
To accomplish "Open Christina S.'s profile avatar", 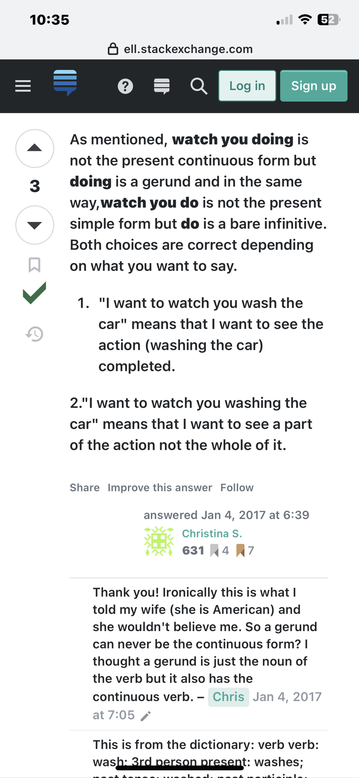I will [158, 541].
